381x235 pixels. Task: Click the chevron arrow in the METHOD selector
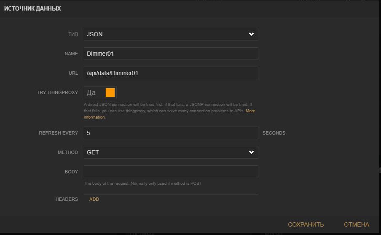[x=251, y=152]
